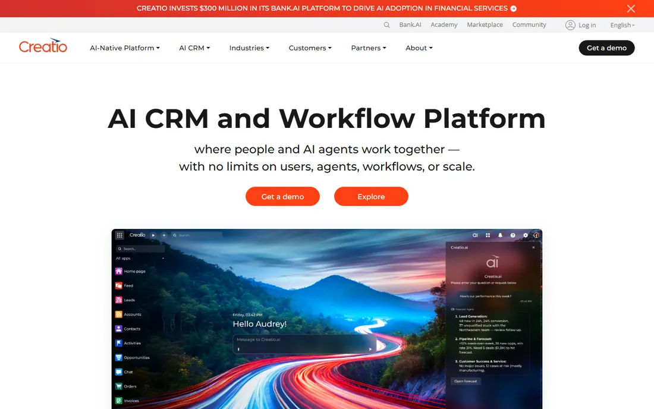
Task: Expand the AI-Native Platform menu
Action: 125,48
